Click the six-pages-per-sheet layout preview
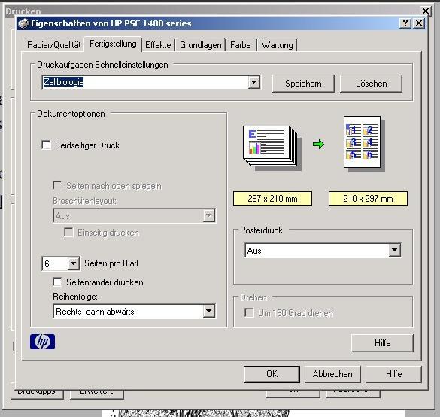 [364, 144]
